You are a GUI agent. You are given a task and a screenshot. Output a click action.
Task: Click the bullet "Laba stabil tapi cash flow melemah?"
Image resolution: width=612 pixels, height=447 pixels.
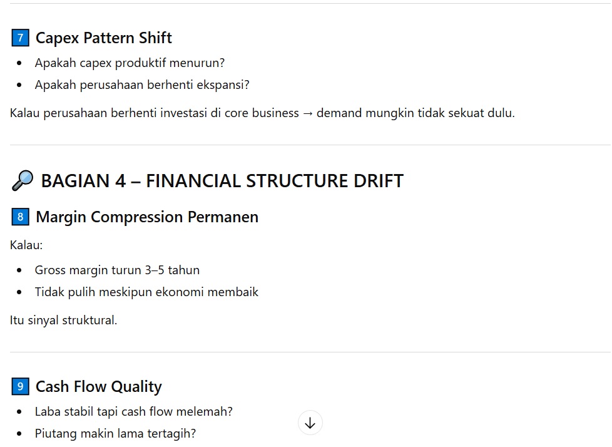pyautogui.click(x=133, y=411)
